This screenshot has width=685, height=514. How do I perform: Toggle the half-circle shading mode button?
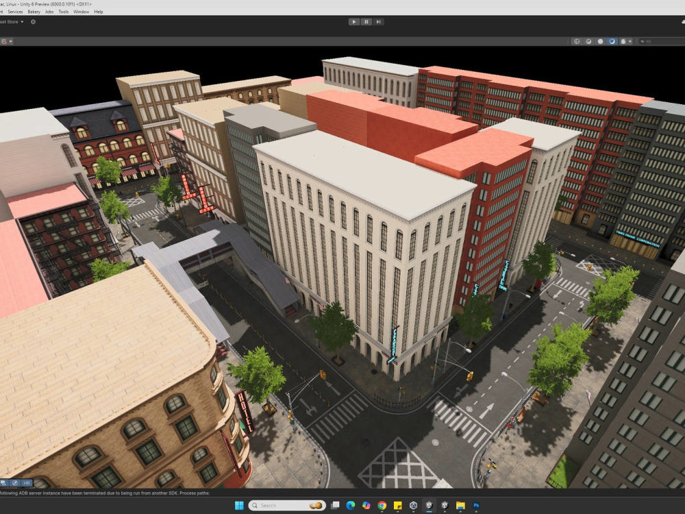tap(588, 42)
